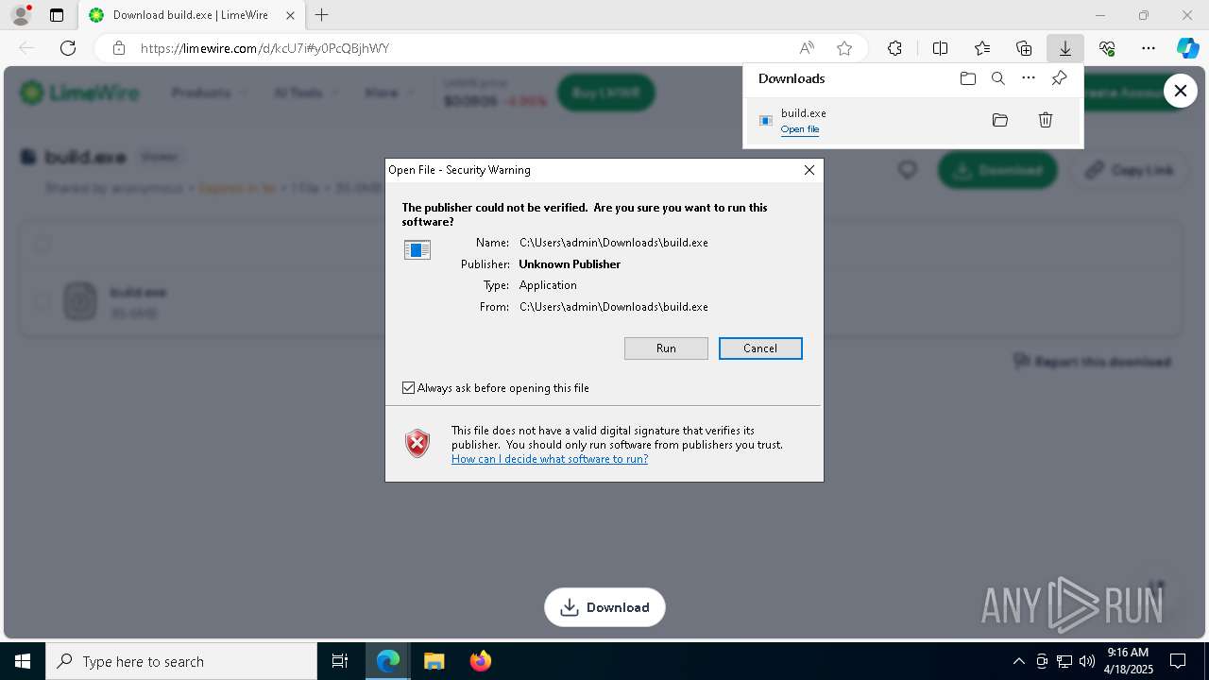Viewport: 1209px width, 680px height.
Task: Open 'How can I decide what software to run?' link
Action: [550, 459]
